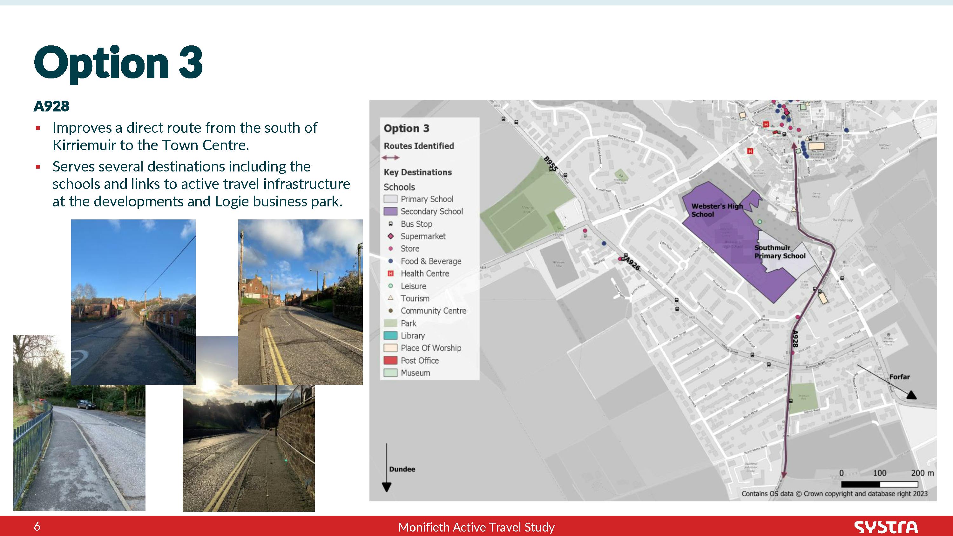Click the Community Centre dot legend icon
The height and width of the screenshot is (536, 953).
(390, 311)
